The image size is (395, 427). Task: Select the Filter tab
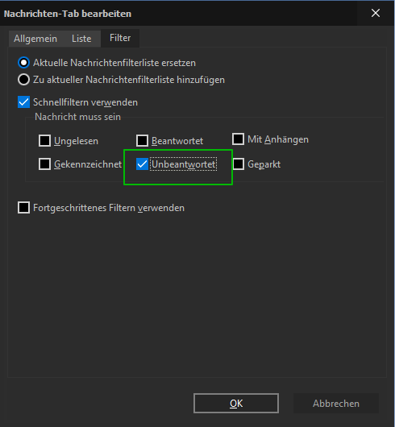pos(120,38)
